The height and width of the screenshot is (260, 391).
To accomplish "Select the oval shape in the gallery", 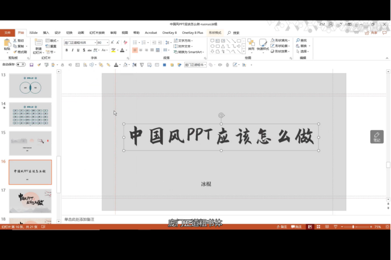I will [212, 46].
